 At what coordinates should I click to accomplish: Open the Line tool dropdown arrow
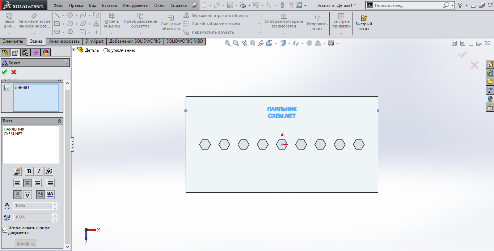63,16
